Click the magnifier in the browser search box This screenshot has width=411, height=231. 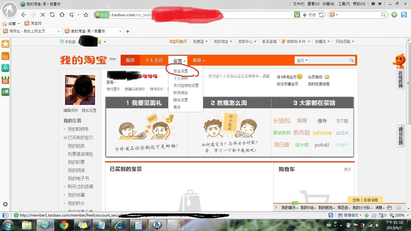point(383,15)
